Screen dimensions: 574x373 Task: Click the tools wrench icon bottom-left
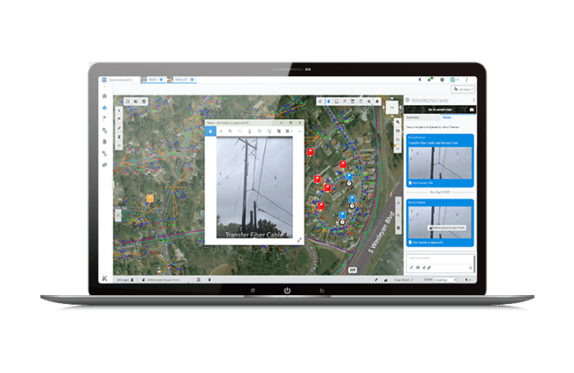[x=105, y=280]
